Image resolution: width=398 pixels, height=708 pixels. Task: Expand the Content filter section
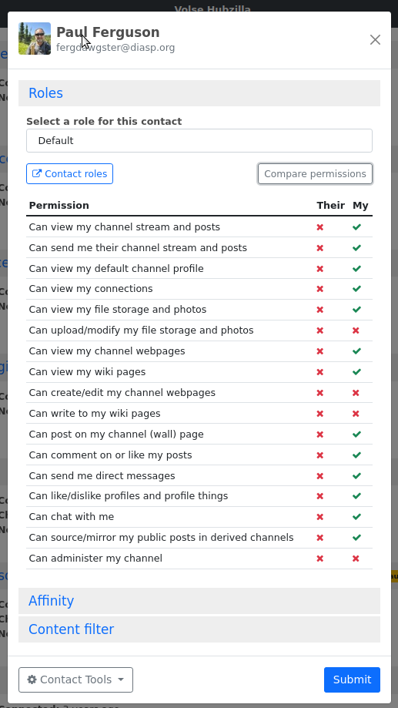tap(72, 629)
